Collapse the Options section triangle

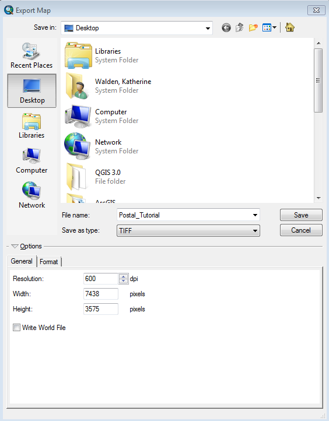click(x=15, y=246)
